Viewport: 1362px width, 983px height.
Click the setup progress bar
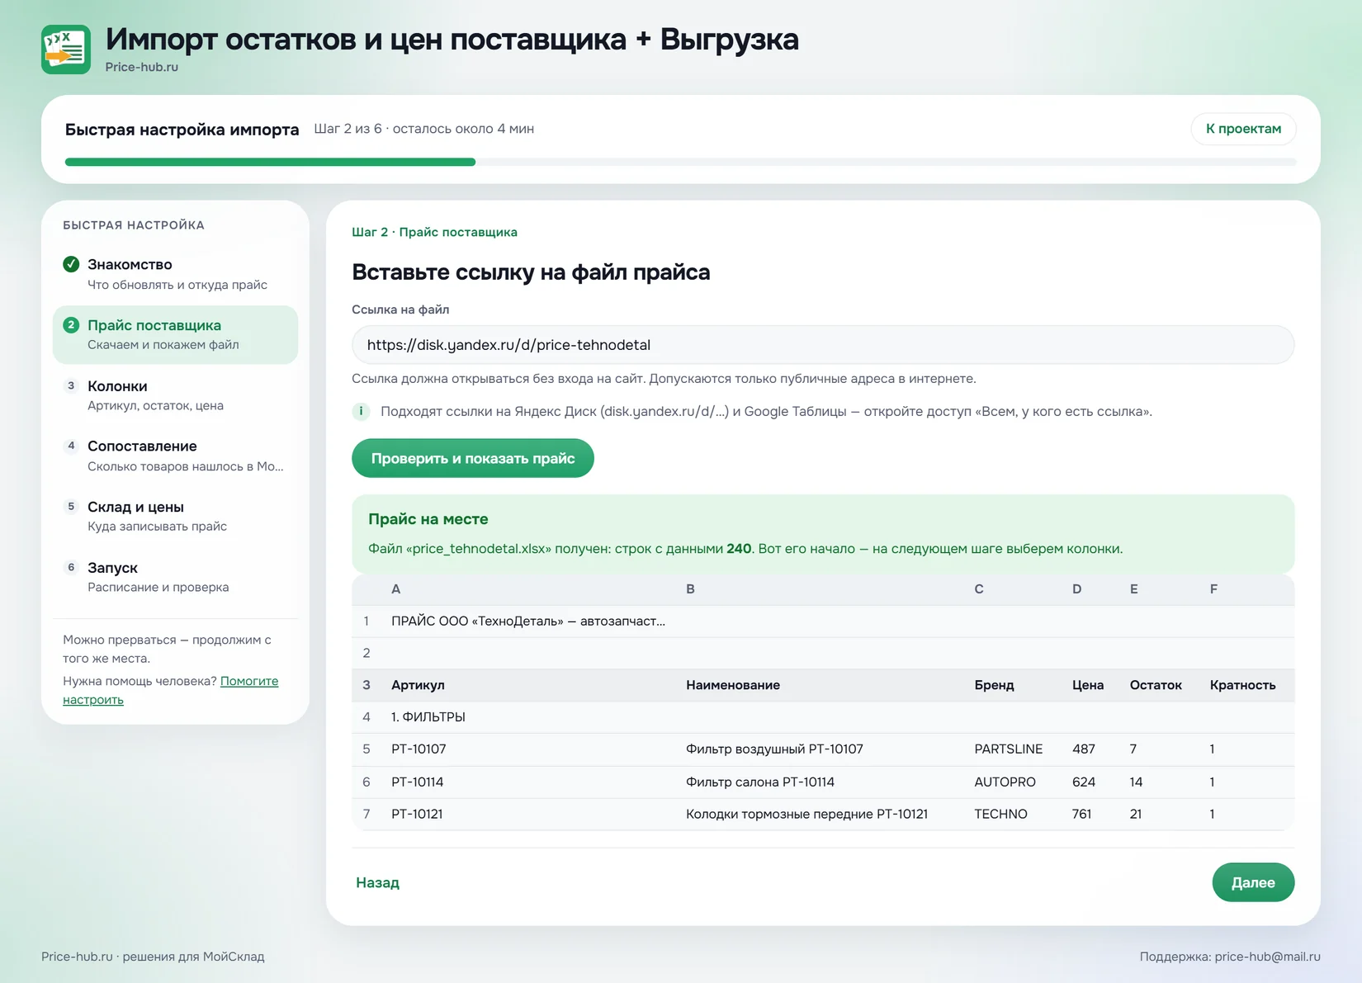pos(680,162)
